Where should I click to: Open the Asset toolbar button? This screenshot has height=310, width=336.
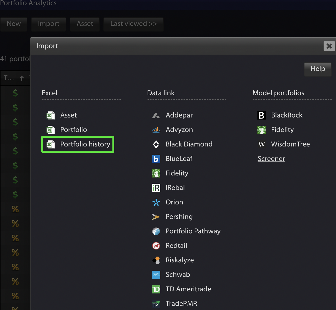click(85, 24)
